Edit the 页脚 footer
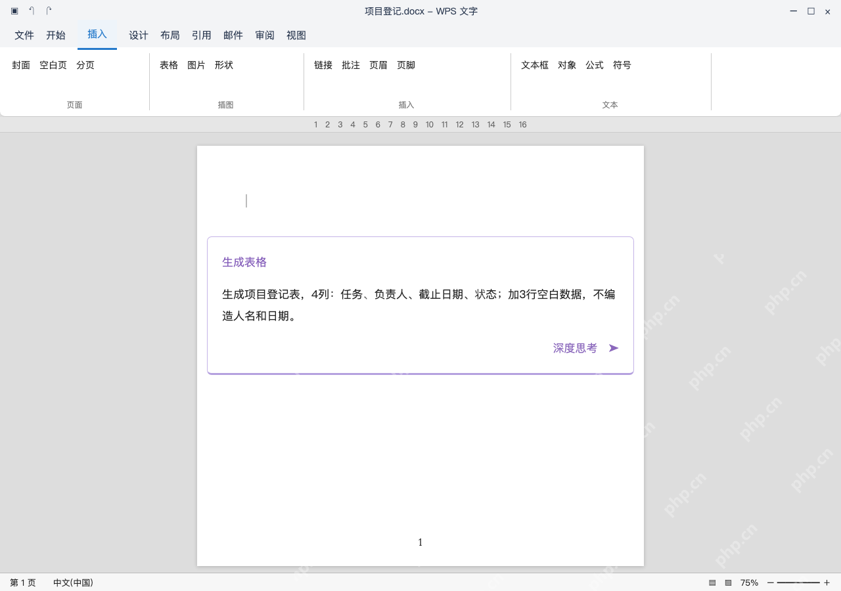This screenshot has width=841, height=591. pos(406,65)
